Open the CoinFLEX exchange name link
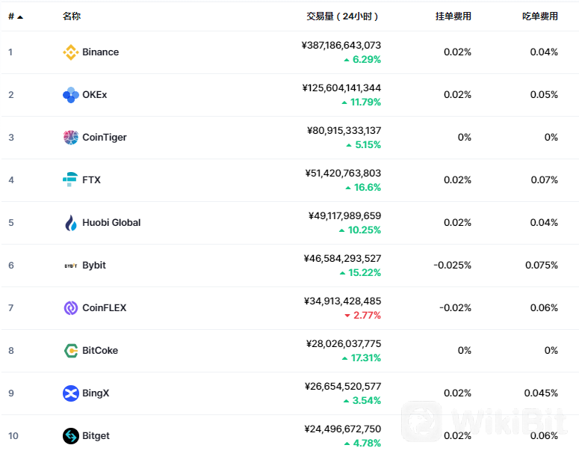Screen dimensions: 579x457 pos(104,308)
